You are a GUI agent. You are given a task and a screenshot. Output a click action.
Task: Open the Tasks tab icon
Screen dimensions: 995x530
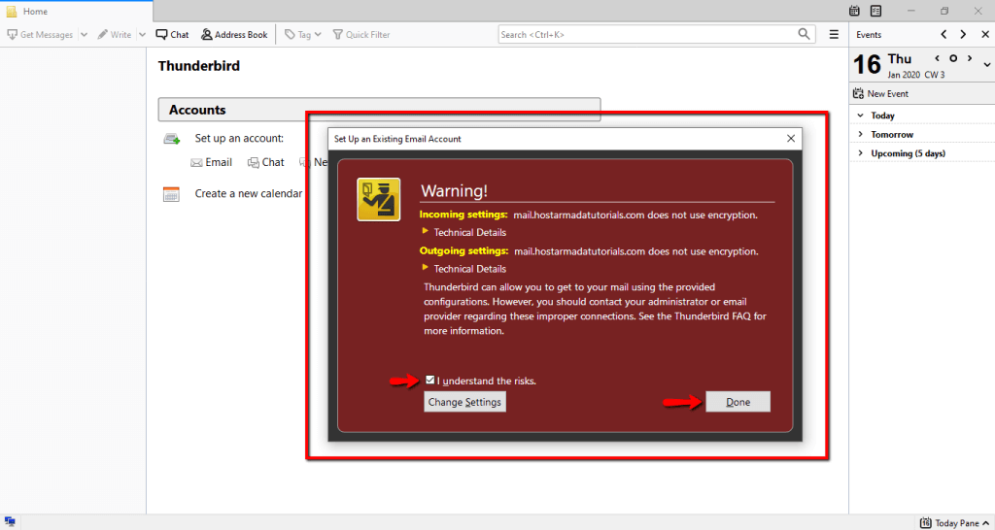coord(875,11)
